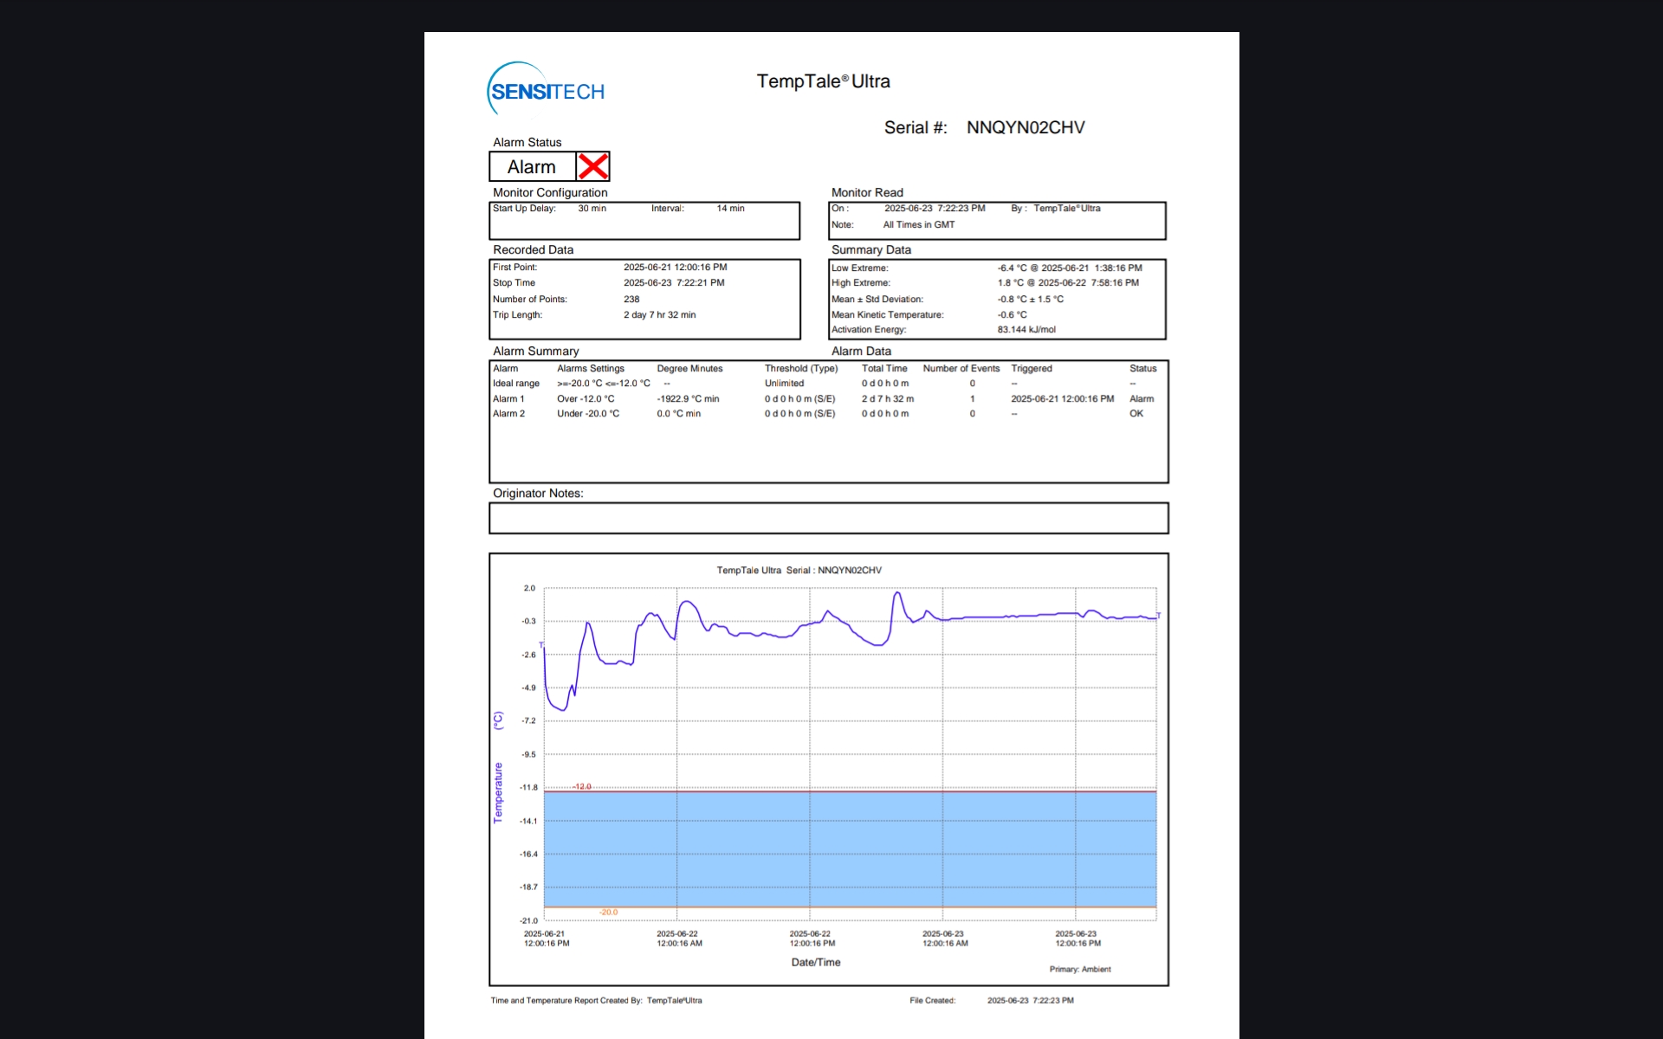This screenshot has width=1663, height=1039.
Task: Click Mean Kinetic Temperature value '-0.6 °C'
Action: click(x=1012, y=315)
